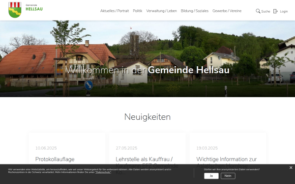Open the Aktuelles / Portrait menu
295x184 pixels.
pos(115,11)
